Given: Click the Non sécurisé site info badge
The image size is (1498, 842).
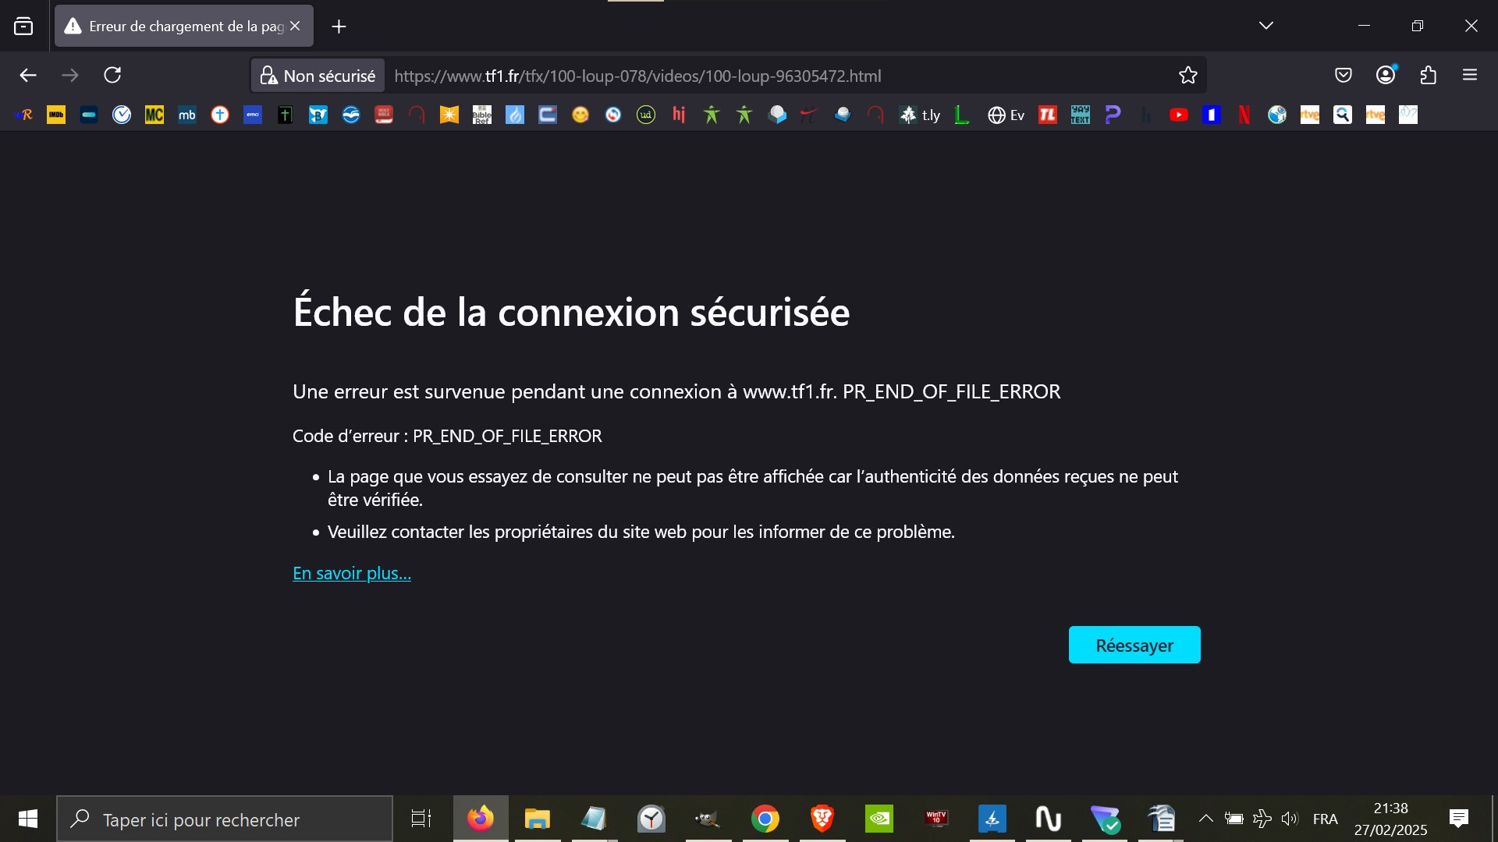Looking at the screenshot, I should 318,76.
